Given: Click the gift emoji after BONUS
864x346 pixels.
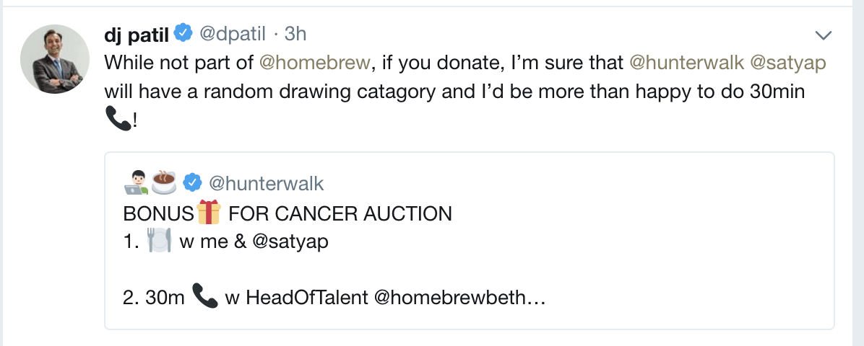Looking at the screenshot, I should tap(207, 213).
